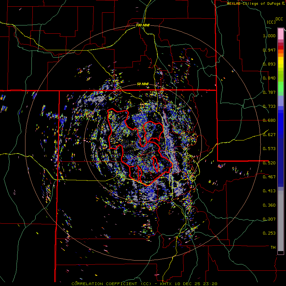This screenshot has height=286, width=286.
Task: Select the 0.413 scale value
Action: point(269,191)
